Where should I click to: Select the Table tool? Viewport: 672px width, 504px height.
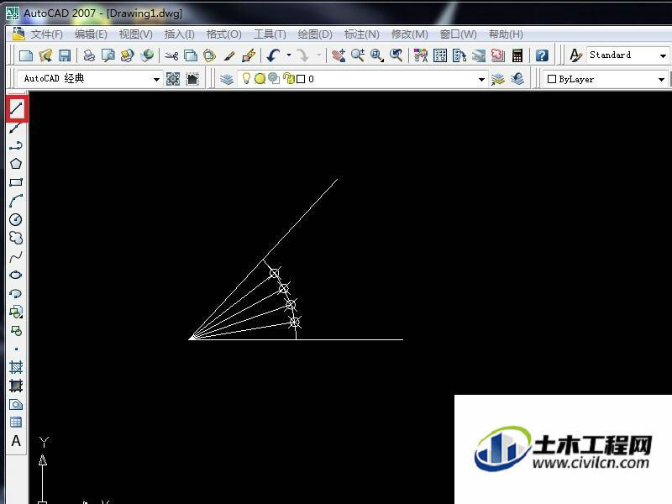tap(16, 423)
